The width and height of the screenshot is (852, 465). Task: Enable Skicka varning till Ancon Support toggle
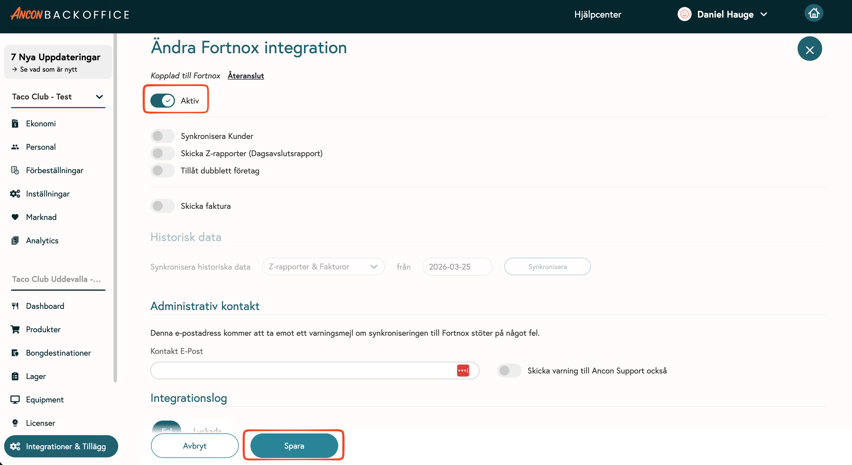coord(509,371)
